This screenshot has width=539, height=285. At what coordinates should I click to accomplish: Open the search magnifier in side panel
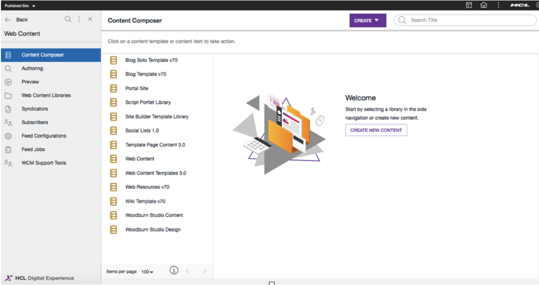pos(68,19)
